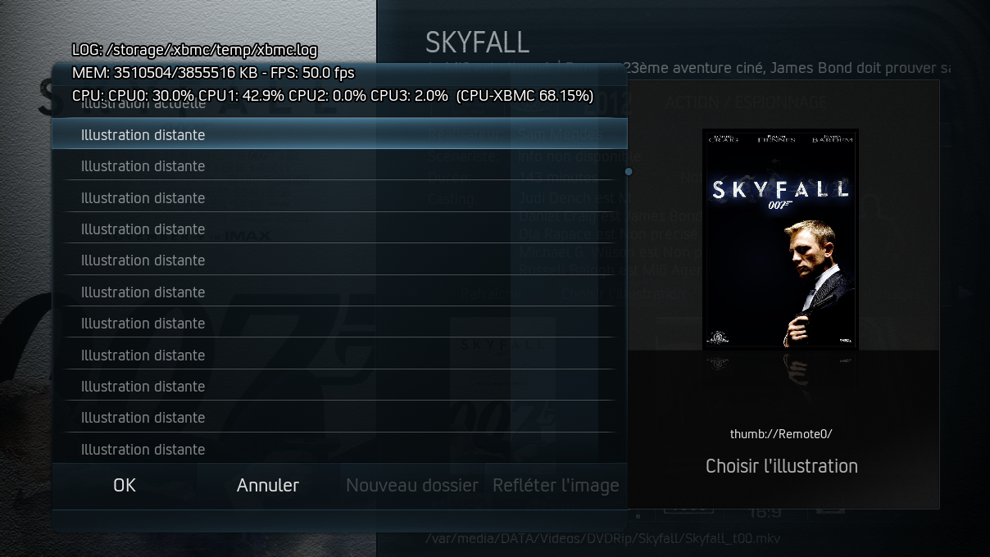Viewport: 990px width, 557px height.
Task: Confirm the selection with OK
Action: coord(125,485)
